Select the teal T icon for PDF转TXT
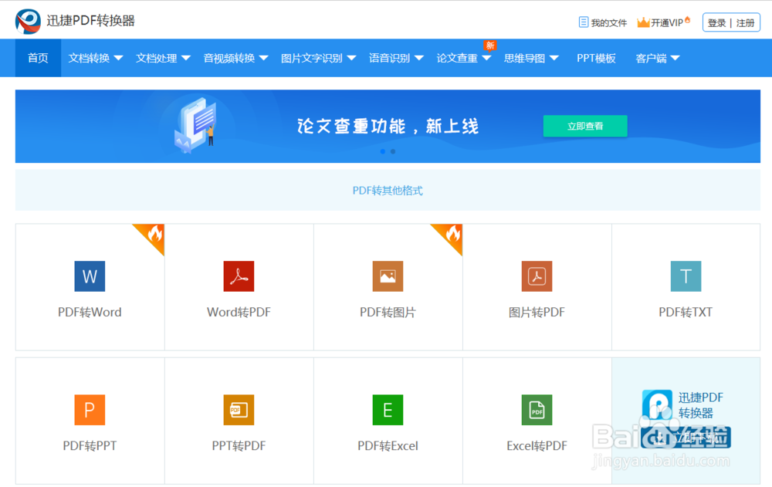The image size is (772, 487). click(x=686, y=276)
